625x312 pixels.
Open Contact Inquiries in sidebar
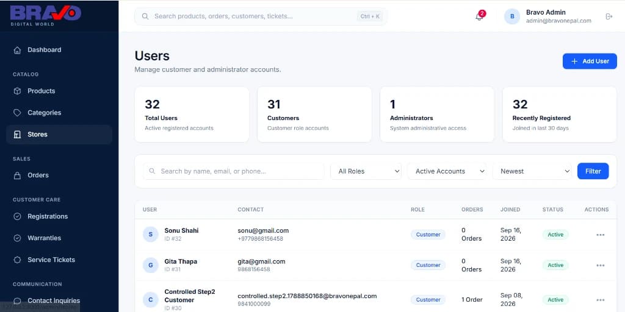[59, 301]
